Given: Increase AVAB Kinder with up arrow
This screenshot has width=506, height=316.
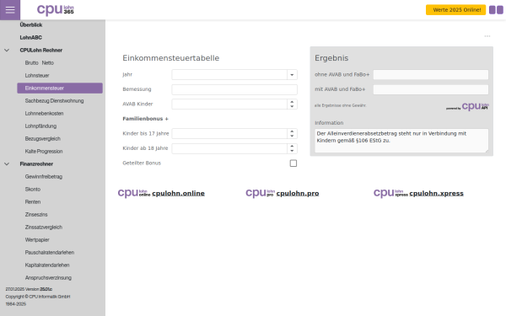Looking at the screenshot, I should tap(292, 102).
